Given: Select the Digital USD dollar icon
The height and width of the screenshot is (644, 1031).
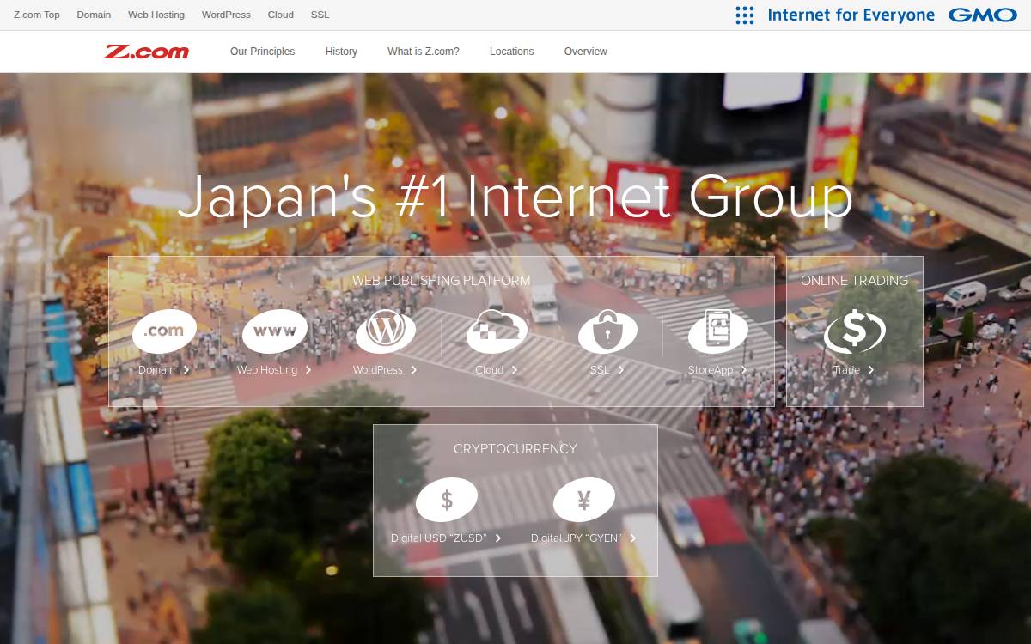Looking at the screenshot, I should [447, 500].
